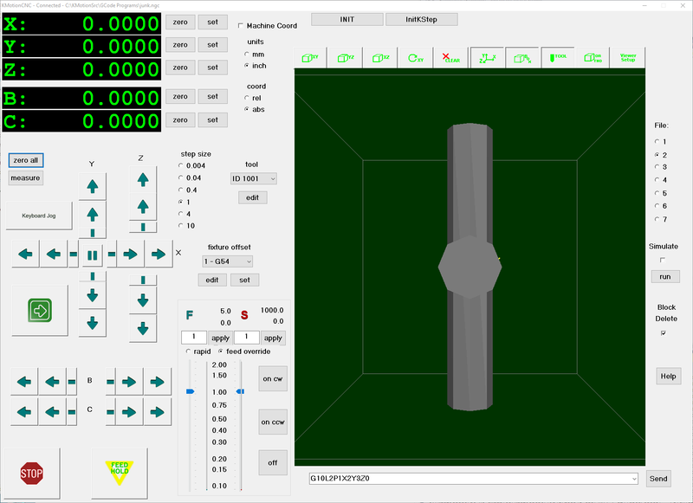The height and width of the screenshot is (503, 693).
Task: Enable the TOOL display icon
Action: click(557, 58)
